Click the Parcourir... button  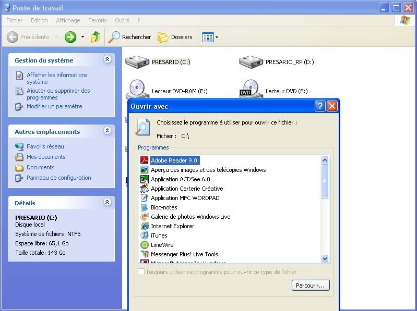(311, 285)
